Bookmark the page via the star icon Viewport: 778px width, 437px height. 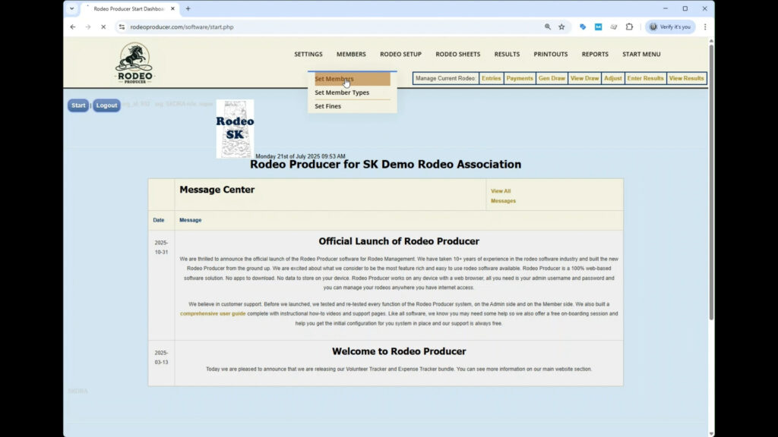561,27
